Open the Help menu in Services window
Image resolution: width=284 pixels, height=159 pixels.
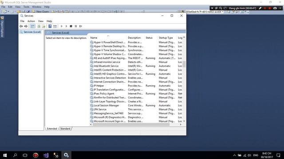click(49, 21)
